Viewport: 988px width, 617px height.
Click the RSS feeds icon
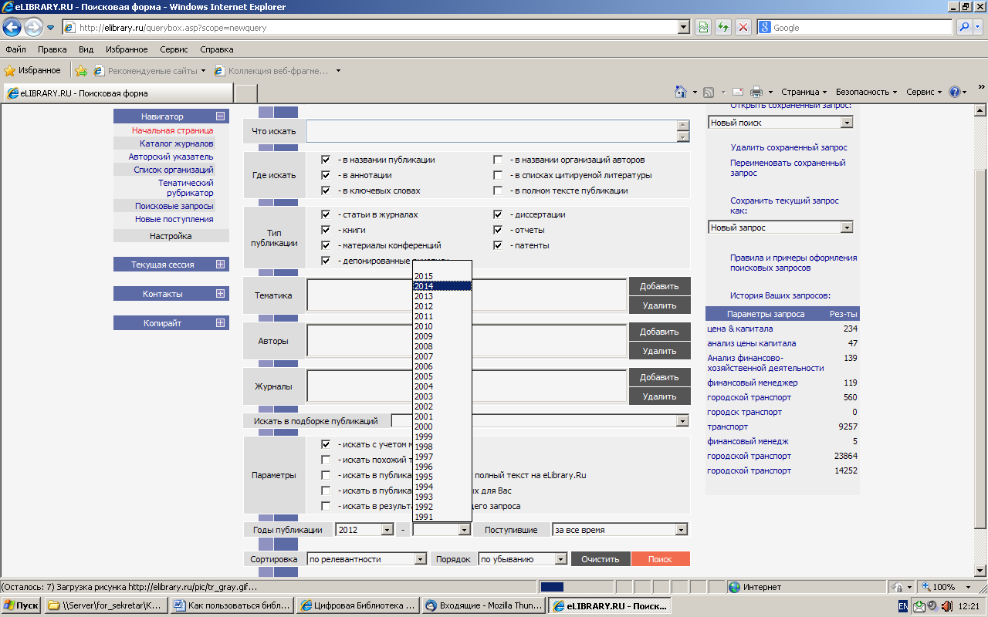point(709,91)
